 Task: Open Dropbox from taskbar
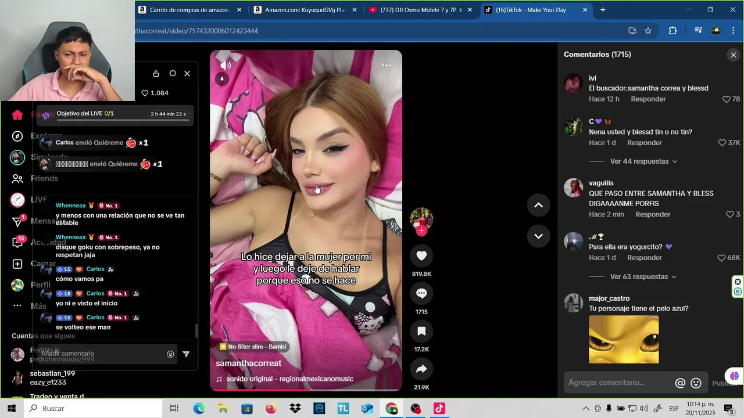(295, 409)
